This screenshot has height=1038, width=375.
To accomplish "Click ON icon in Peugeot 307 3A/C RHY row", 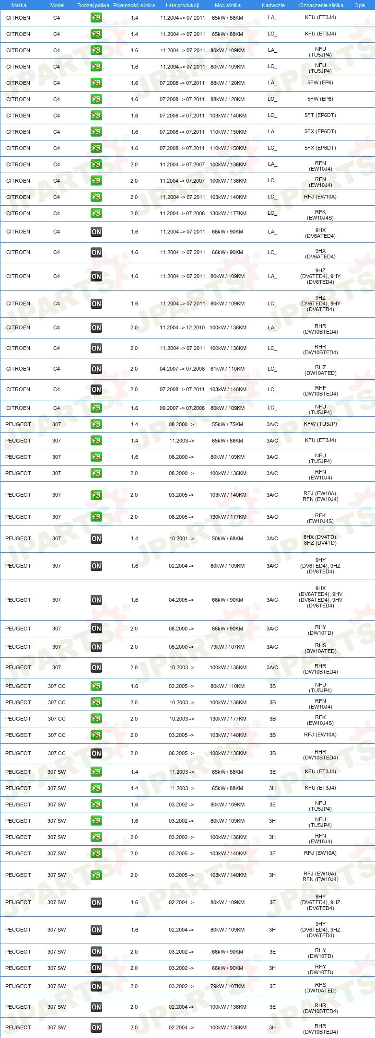I will click(96, 629).
